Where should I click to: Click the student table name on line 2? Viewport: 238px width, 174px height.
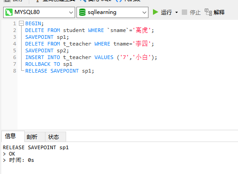click(74, 30)
